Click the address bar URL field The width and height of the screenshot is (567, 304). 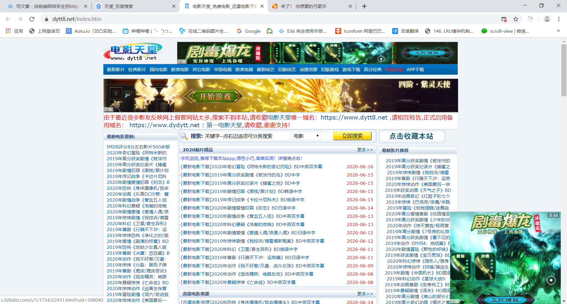pyautogui.click(x=272, y=19)
